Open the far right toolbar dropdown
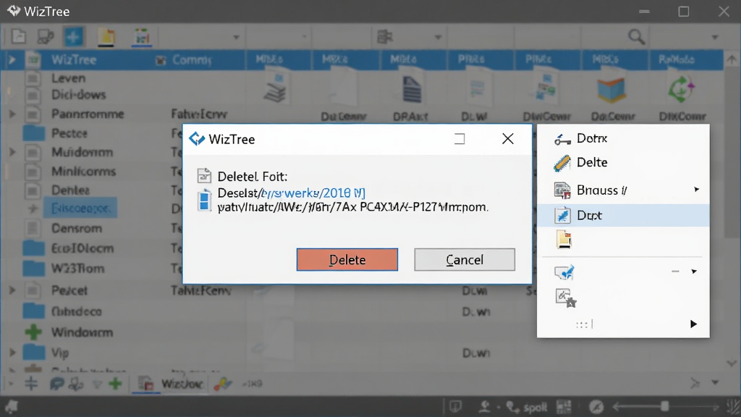The width and height of the screenshot is (741, 417). [715, 38]
